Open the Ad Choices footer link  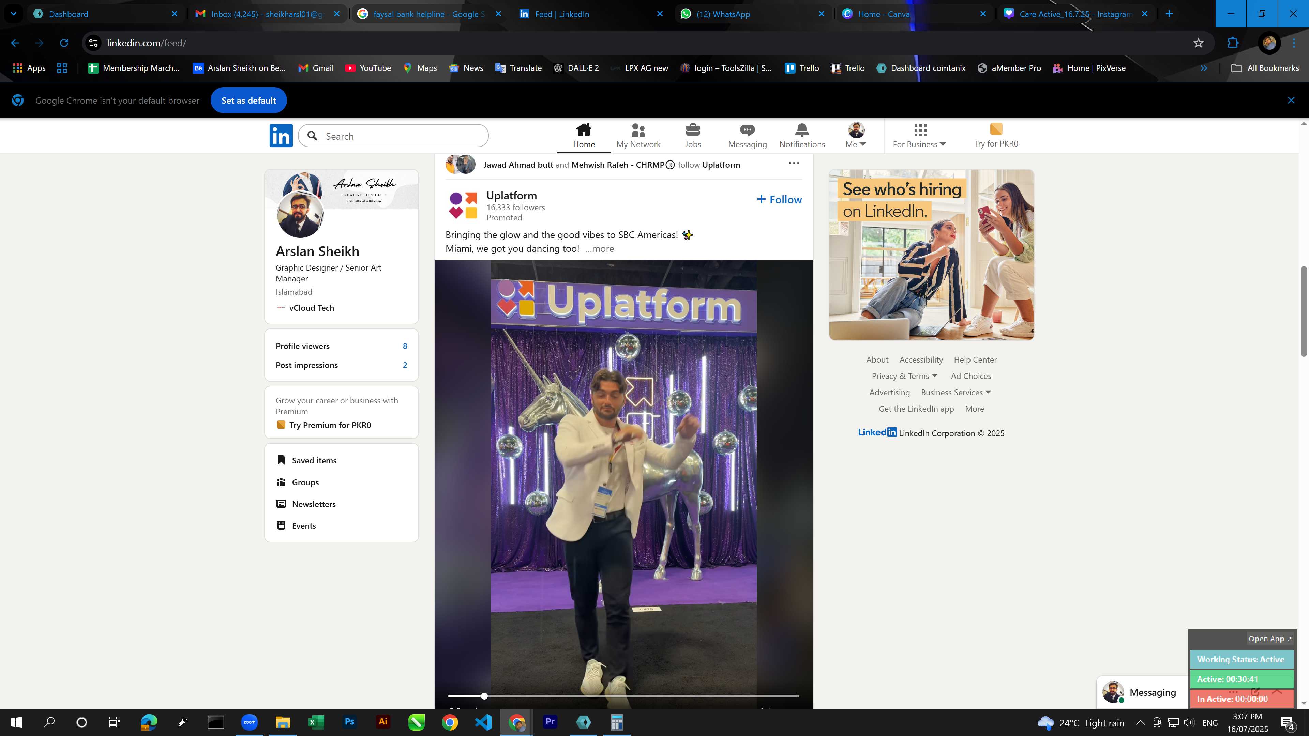pyautogui.click(x=971, y=376)
